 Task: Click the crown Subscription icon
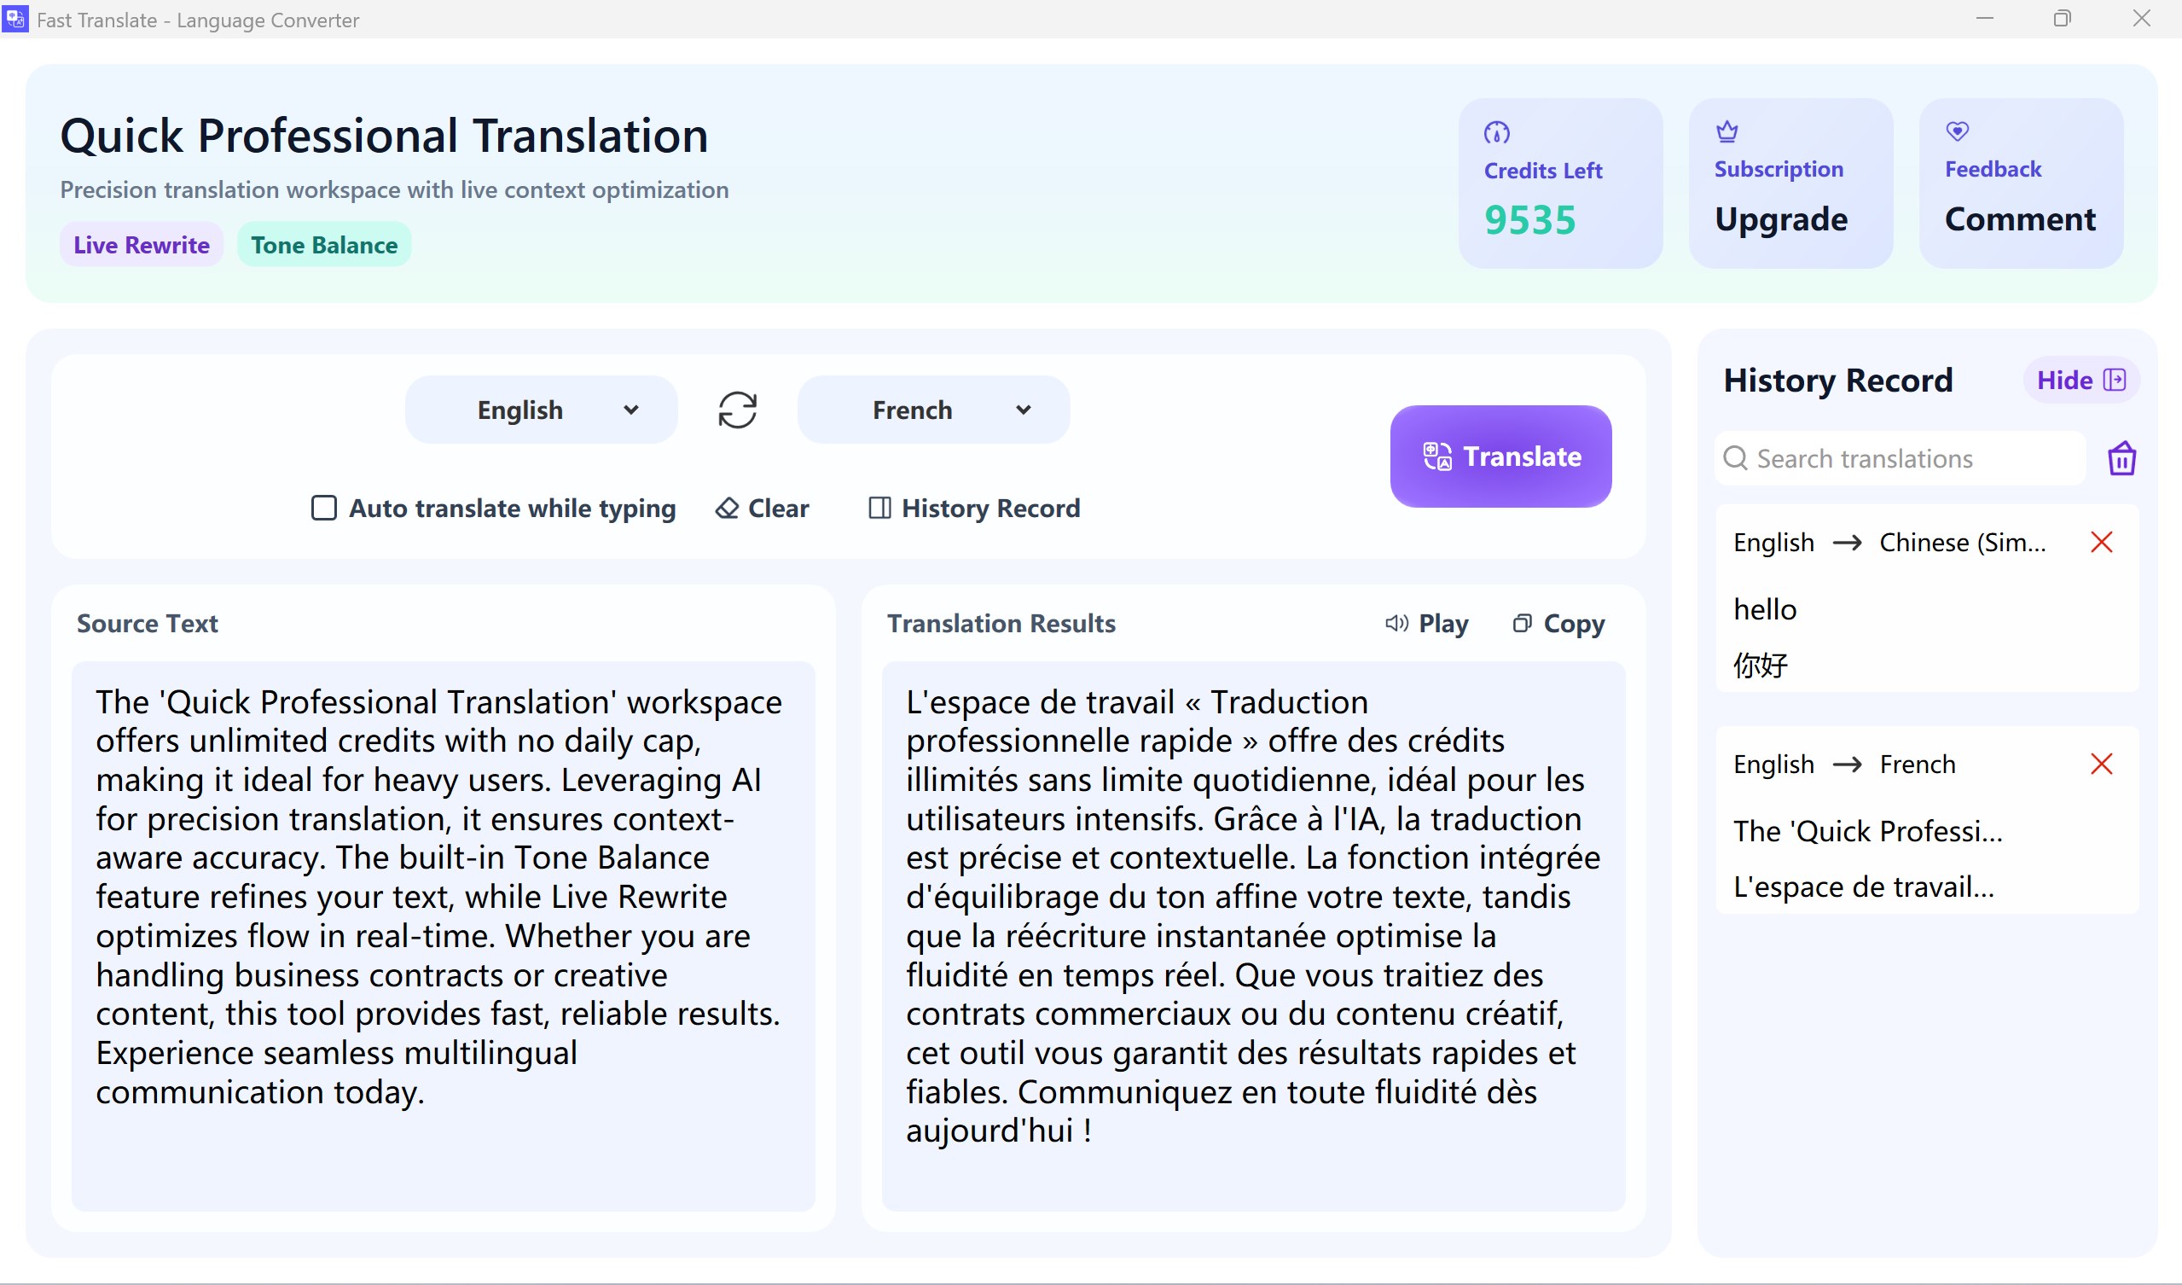click(1726, 131)
